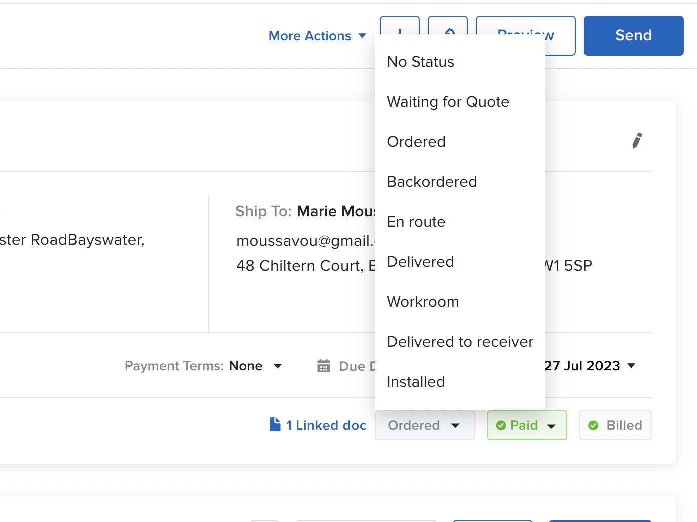The height and width of the screenshot is (522, 697).
Task: Select No Status from the menu
Action: coord(420,62)
